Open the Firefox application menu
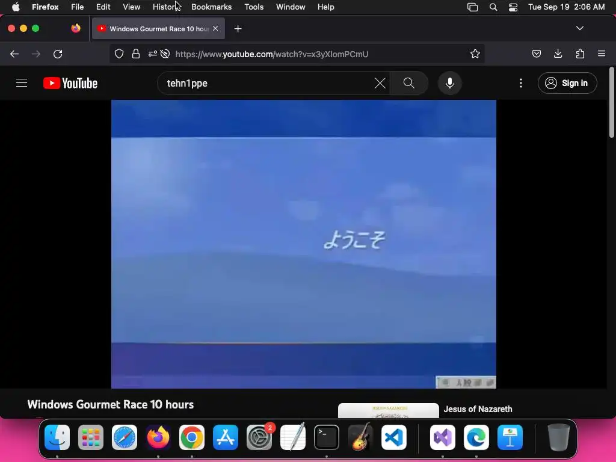This screenshot has width=616, height=462. 45,7
